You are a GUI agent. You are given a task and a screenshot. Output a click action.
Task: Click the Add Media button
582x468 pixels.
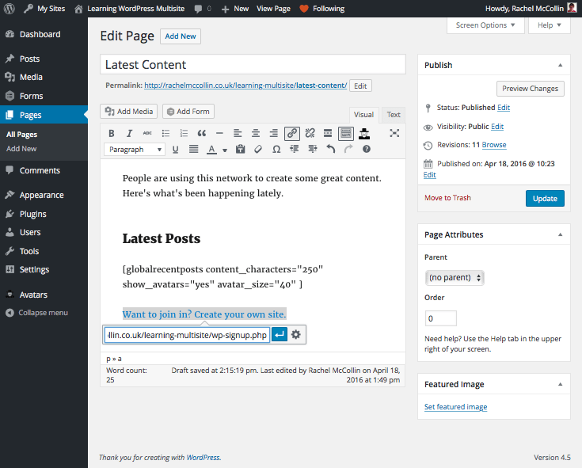click(x=129, y=112)
